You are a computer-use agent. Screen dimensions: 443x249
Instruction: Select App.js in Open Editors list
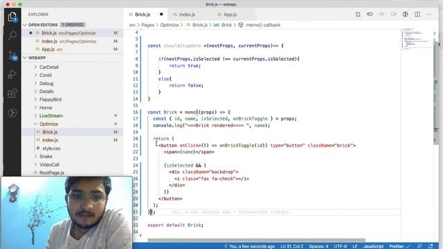tap(72, 49)
